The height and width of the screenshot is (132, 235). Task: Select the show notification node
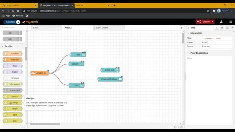110,79
